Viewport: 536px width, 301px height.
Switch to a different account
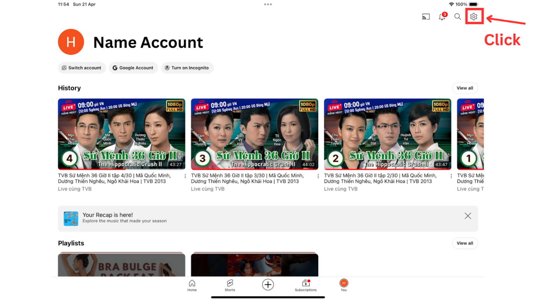pyautogui.click(x=82, y=68)
